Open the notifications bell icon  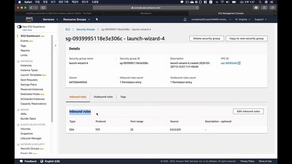pyautogui.click(x=185, y=19)
